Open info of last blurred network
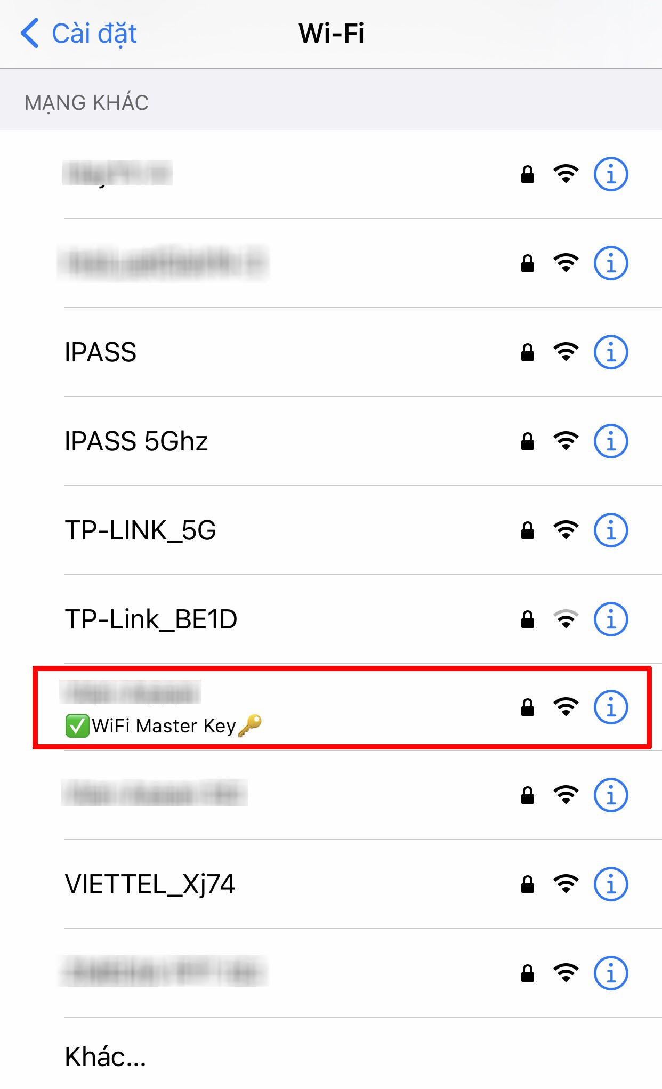This screenshot has width=662, height=1089. [611, 973]
